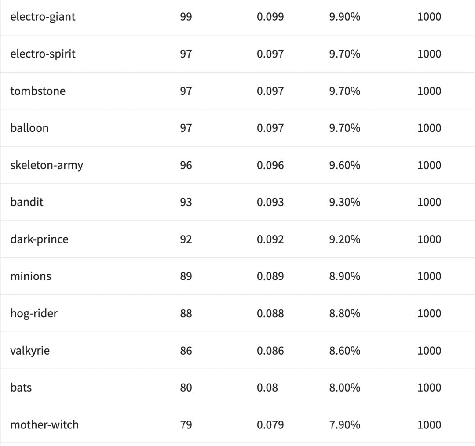The height and width of the screenshot is (446, 475).
Task: Click count 88 in hog-rider row
Action: tap(186, 313)
